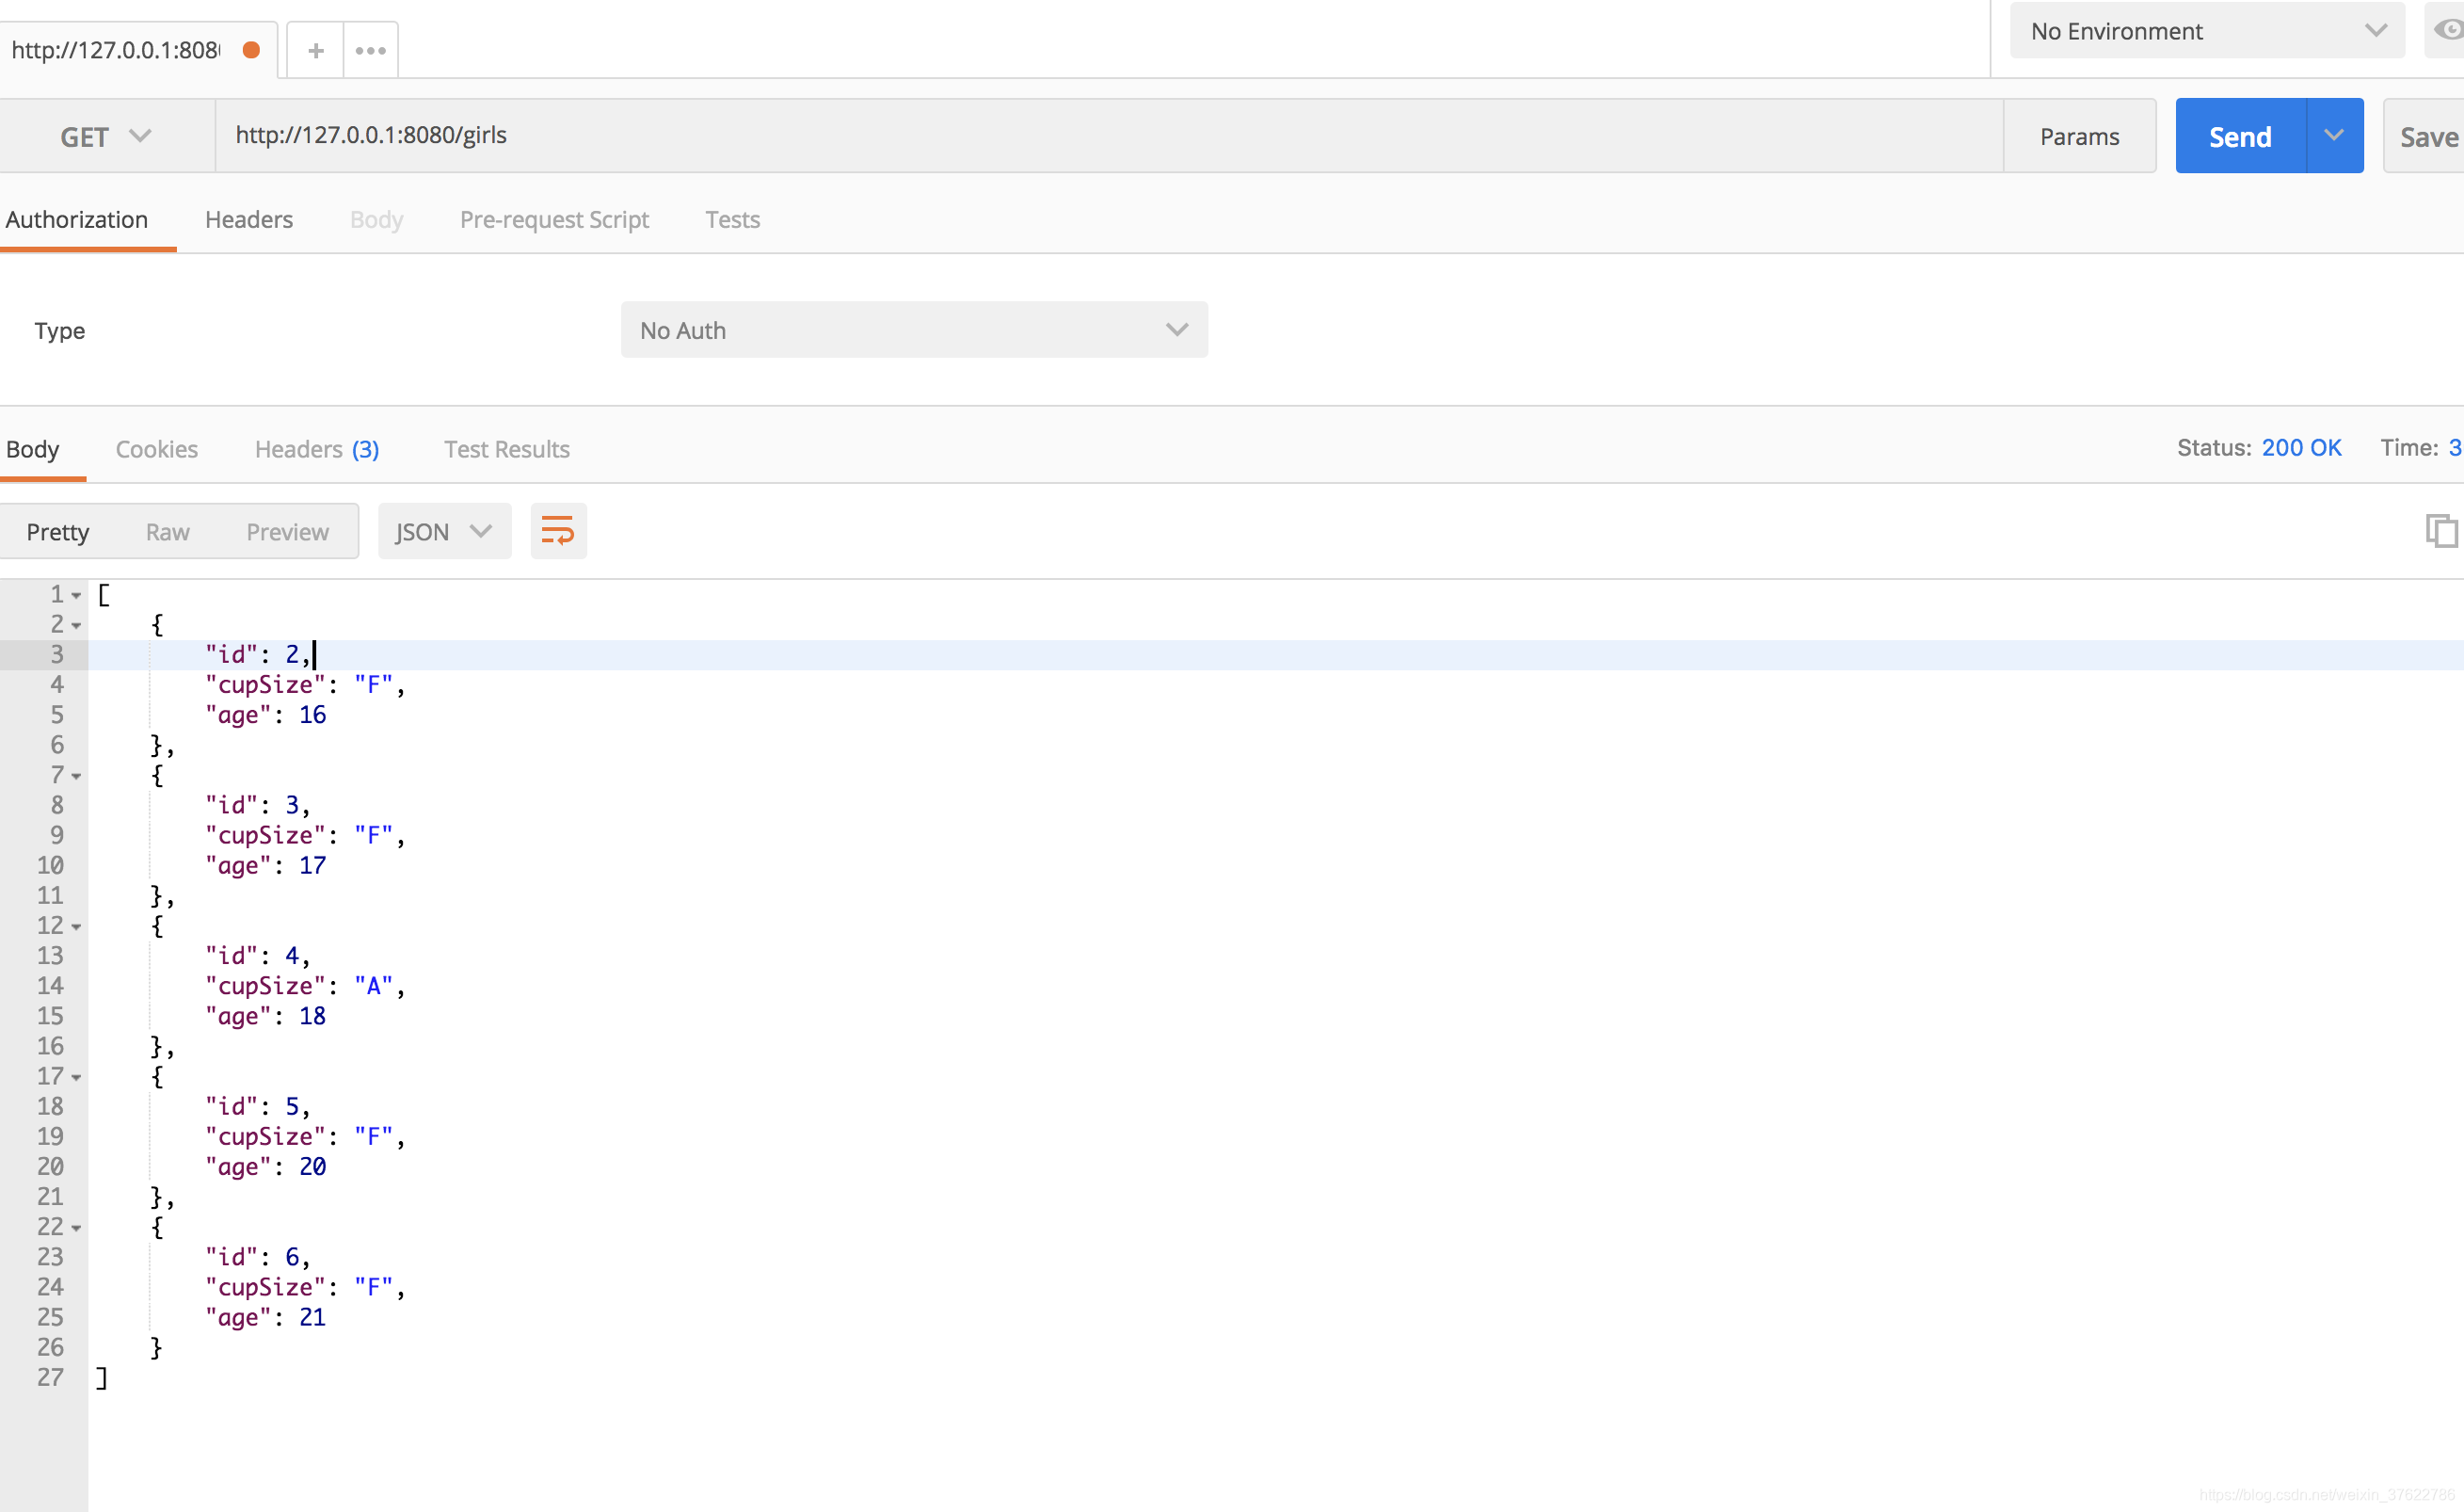
Task: Click the "id": 3 line
Action: coord(258,805)
